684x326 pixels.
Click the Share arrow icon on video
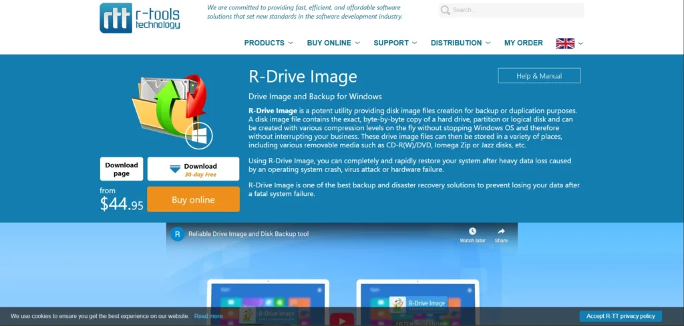pyautogui.click(x=501, y=231)
